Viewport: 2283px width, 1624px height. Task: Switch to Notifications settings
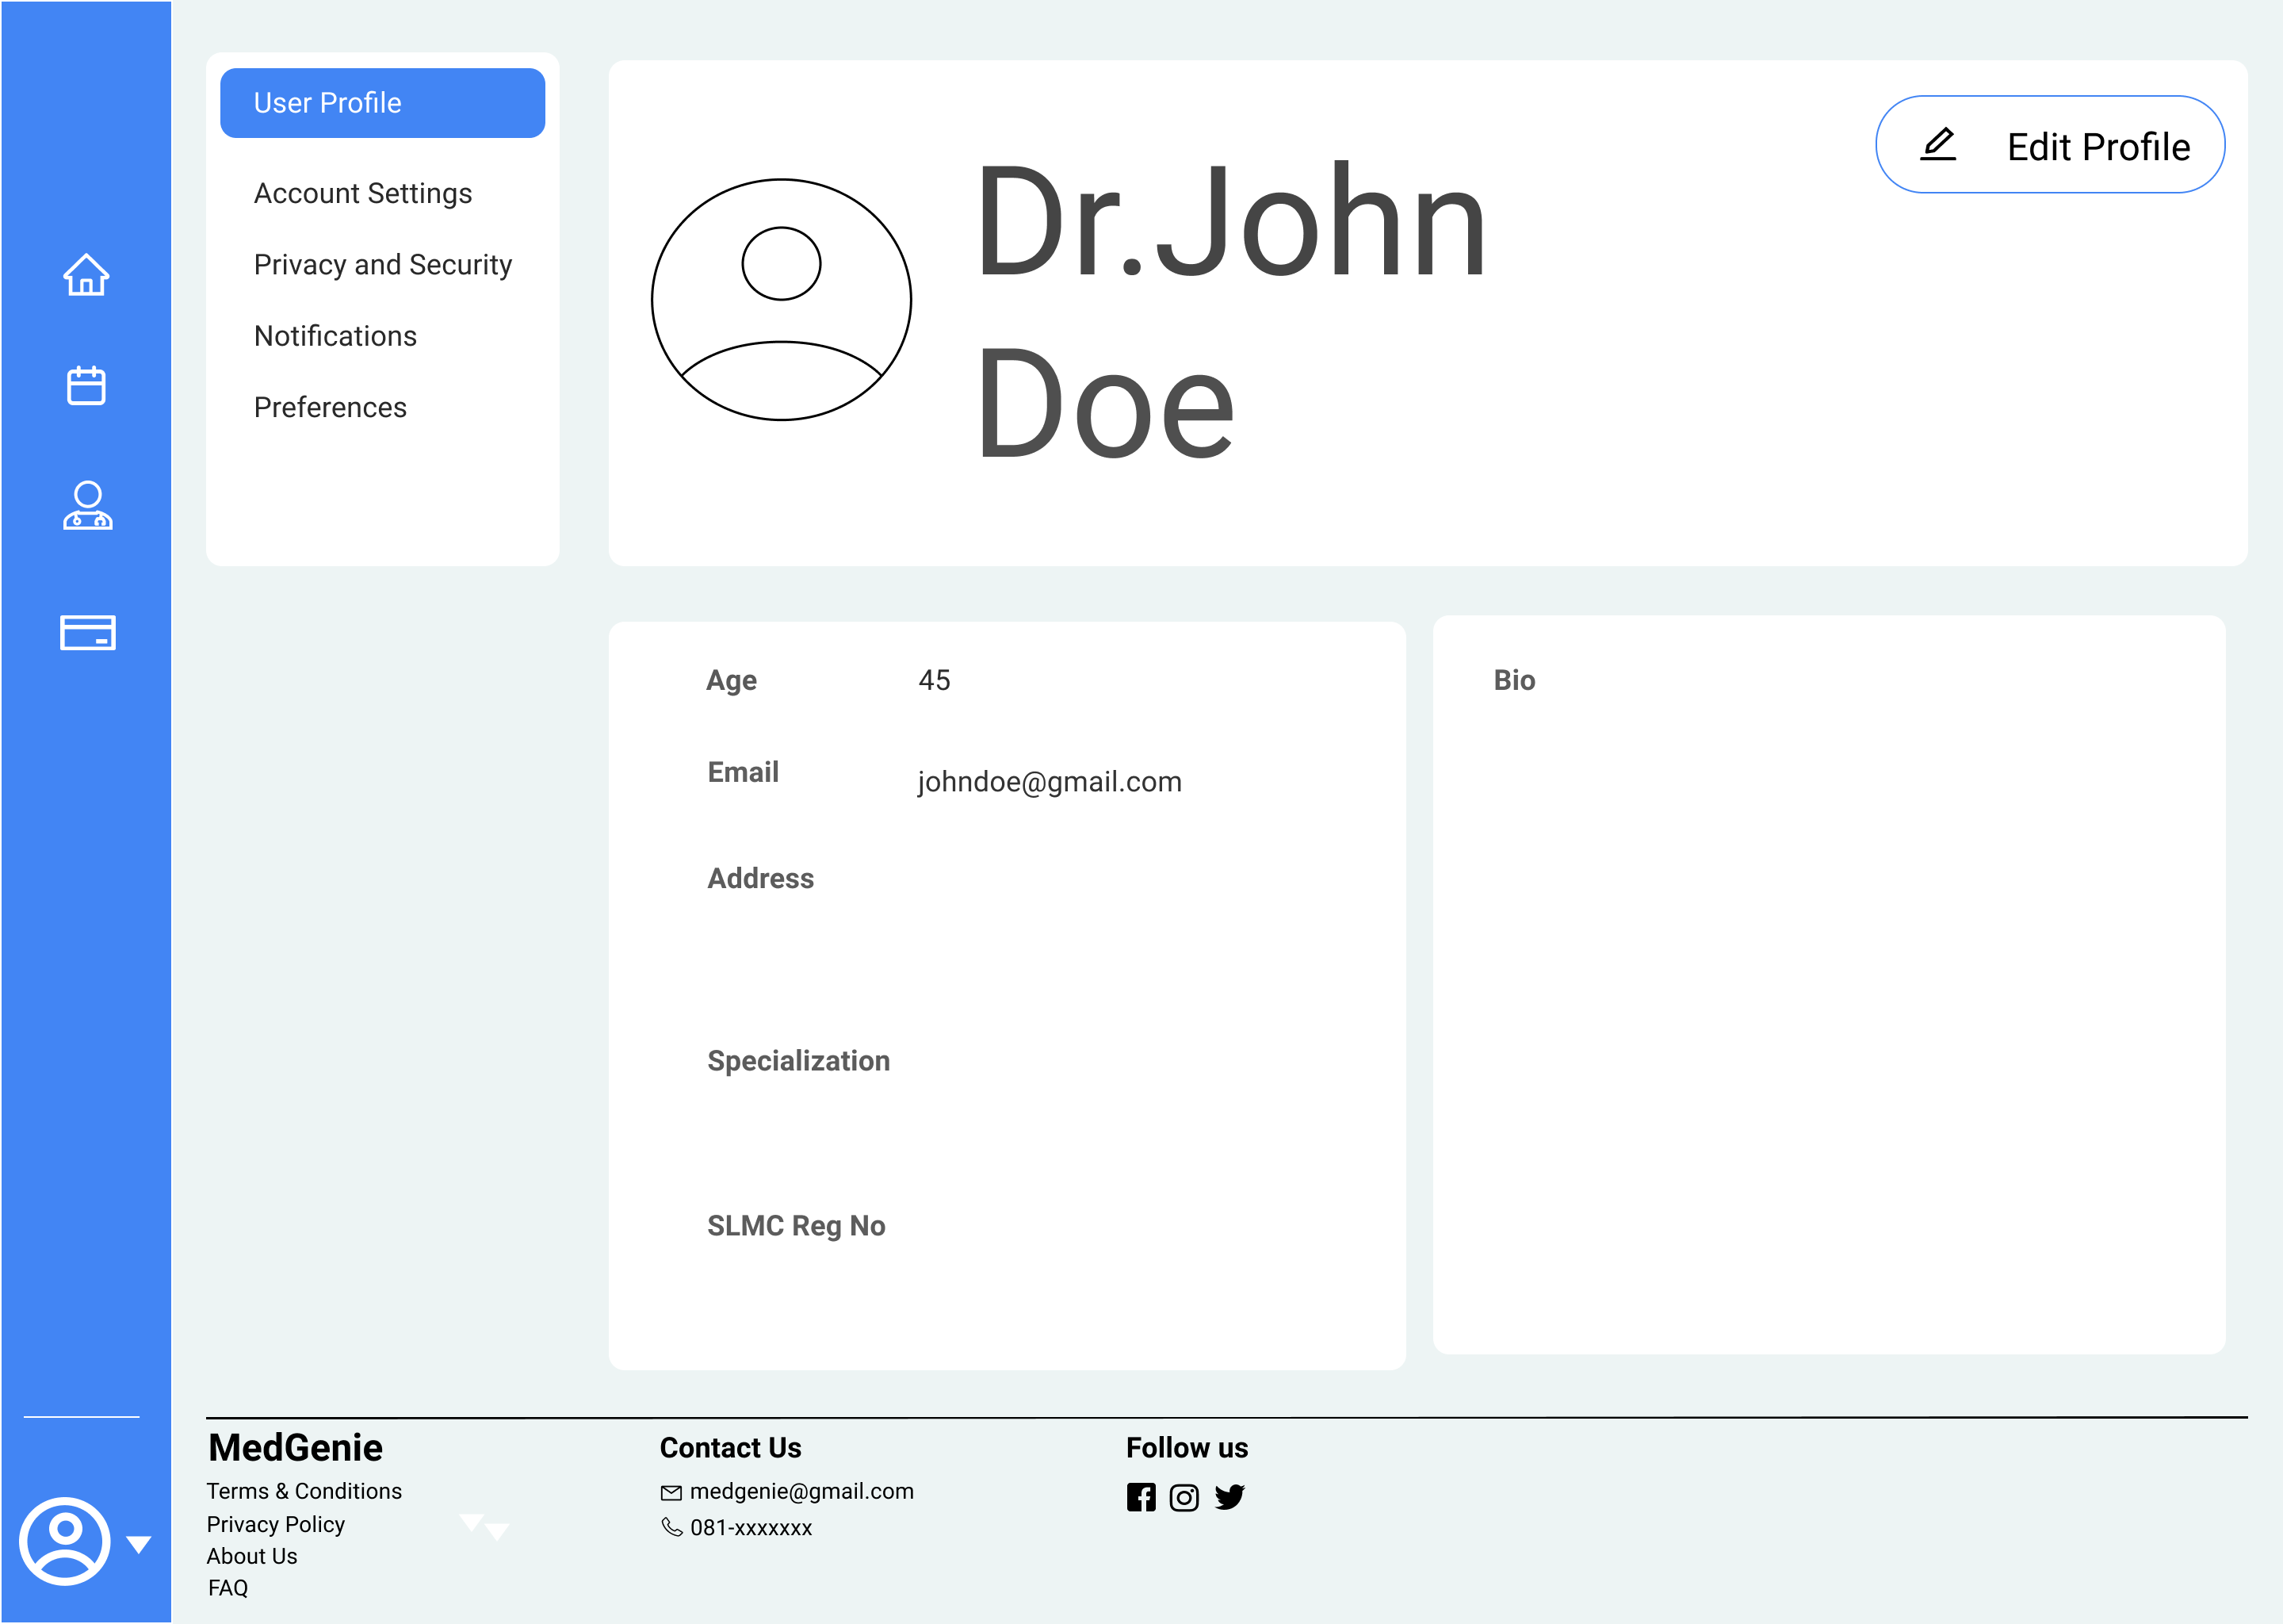pos(335,336)
